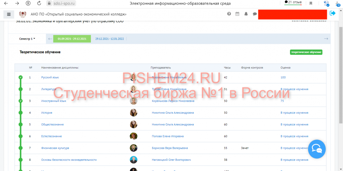Open messages speech bubble icon
The image size is (343, 171).
pyautogui.click(x=255, y=14)
